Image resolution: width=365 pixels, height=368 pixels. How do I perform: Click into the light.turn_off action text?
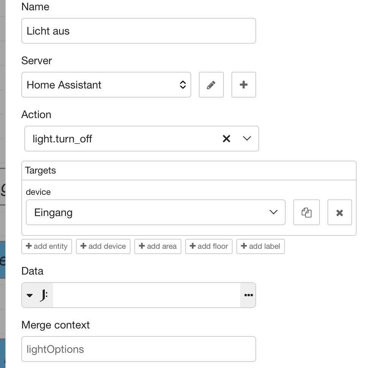click(x=62, y=139)
